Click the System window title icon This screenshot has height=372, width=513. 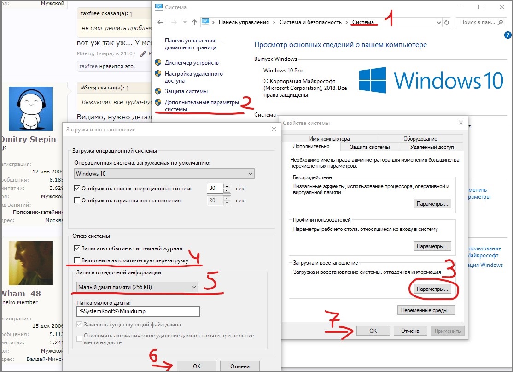pos(159,7)
